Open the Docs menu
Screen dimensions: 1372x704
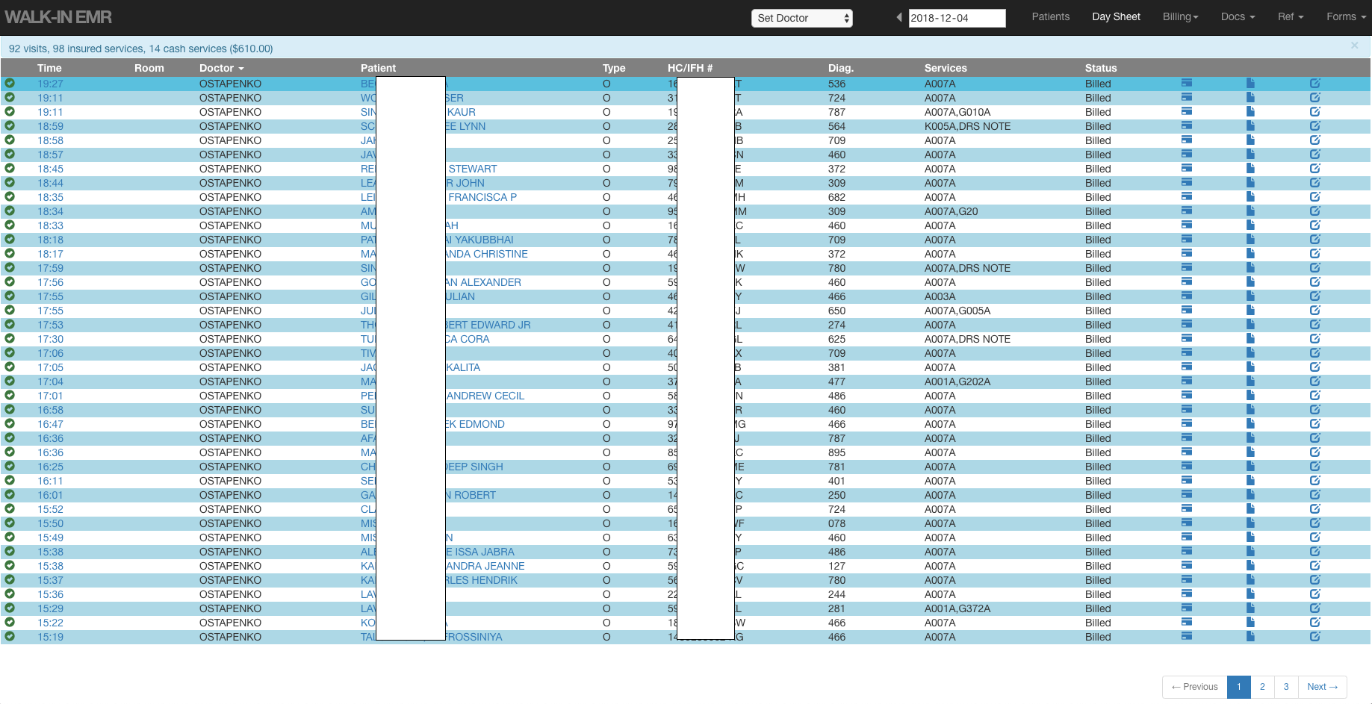1238,16
